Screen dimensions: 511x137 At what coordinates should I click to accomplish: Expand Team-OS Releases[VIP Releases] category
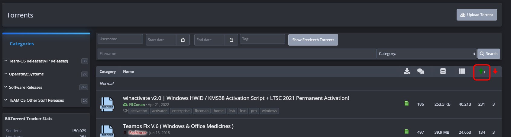(x=5, y=61)
